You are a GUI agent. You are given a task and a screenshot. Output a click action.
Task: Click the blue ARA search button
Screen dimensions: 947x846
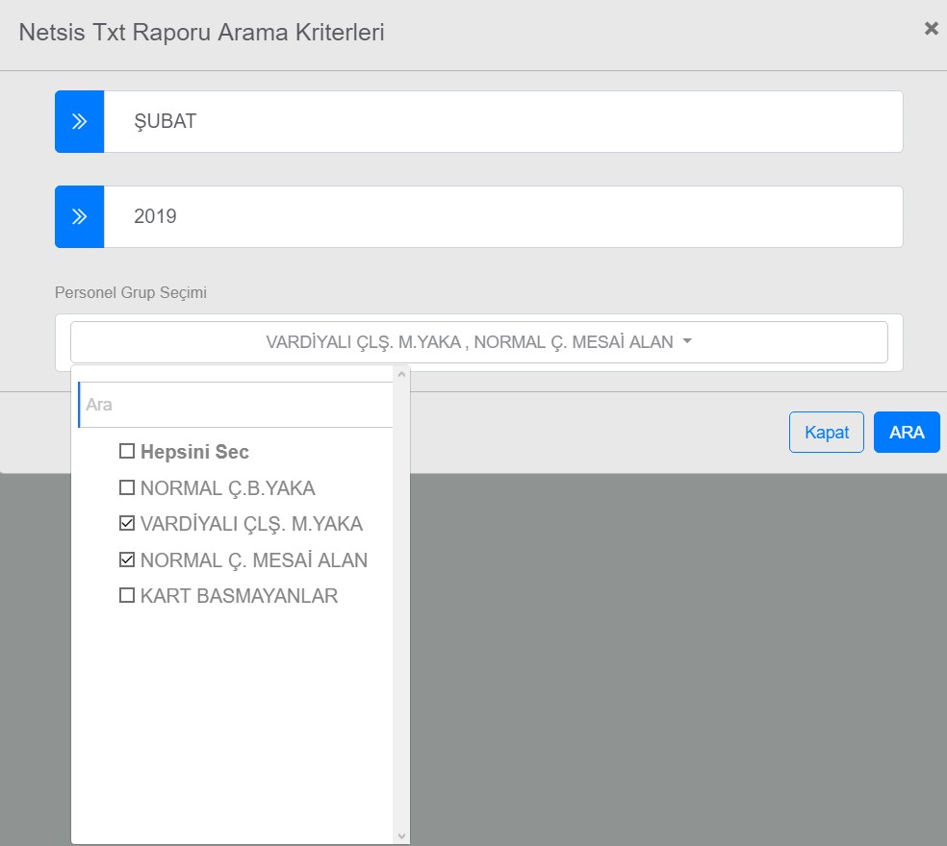point(907,432)
